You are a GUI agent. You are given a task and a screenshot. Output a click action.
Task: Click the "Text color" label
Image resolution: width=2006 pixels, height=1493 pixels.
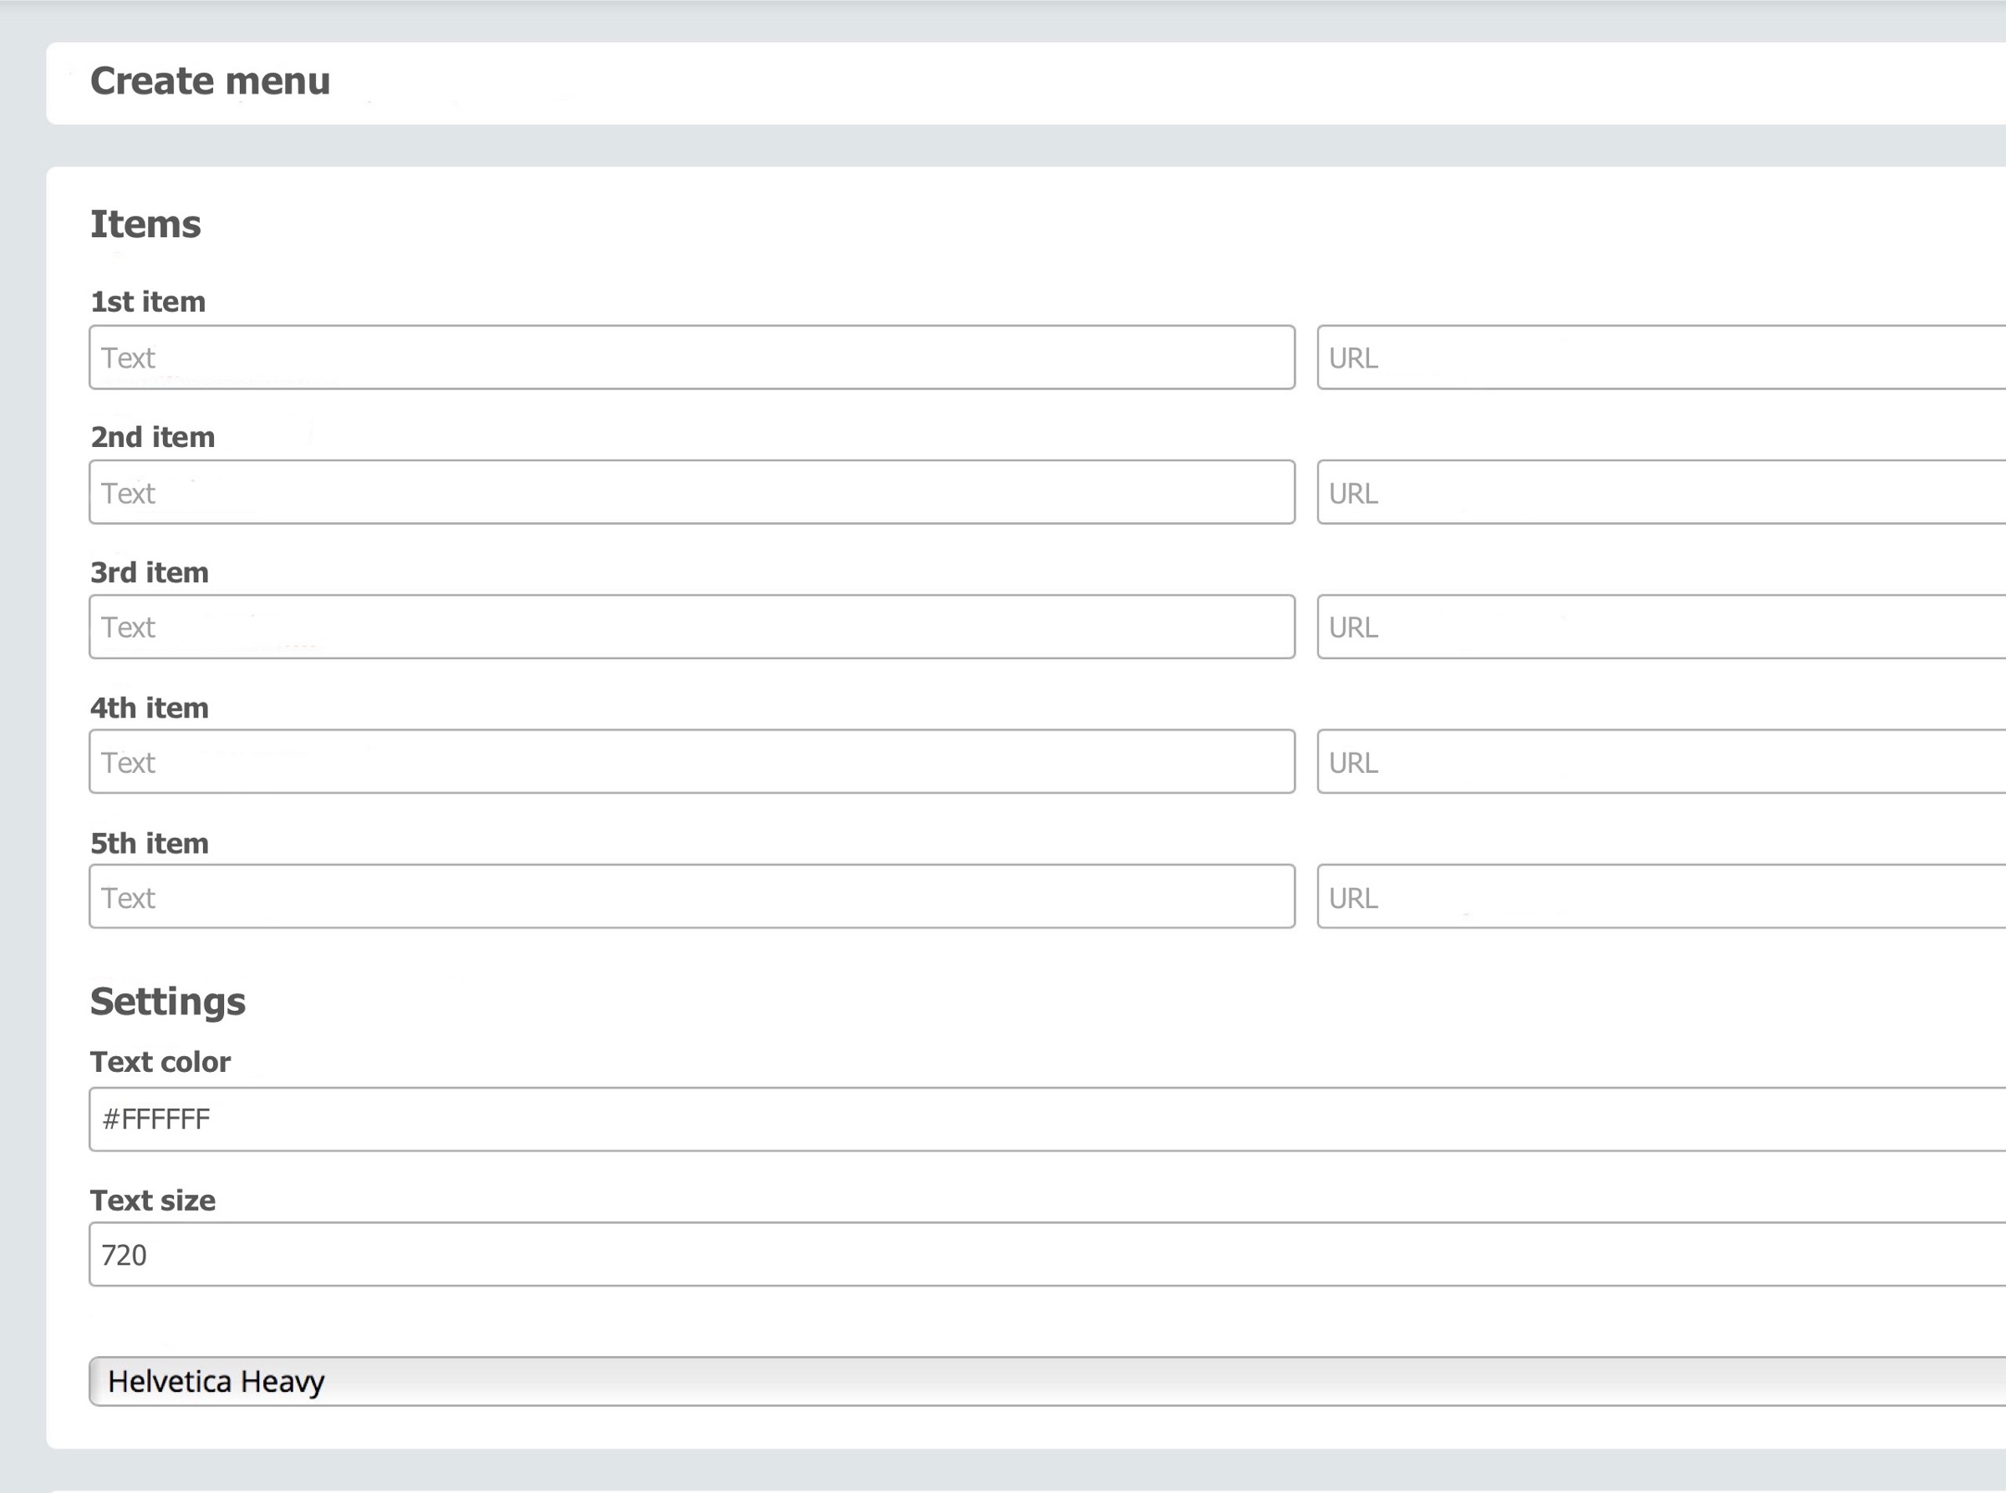coord(160,1061)
